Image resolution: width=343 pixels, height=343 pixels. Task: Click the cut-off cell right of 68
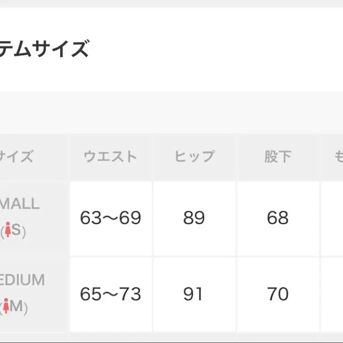332,218
